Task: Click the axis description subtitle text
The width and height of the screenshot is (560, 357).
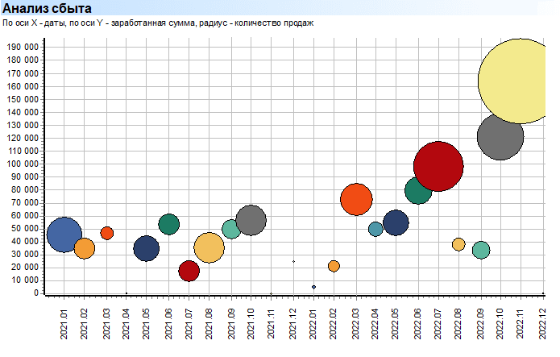Action: tap(158, 23)
